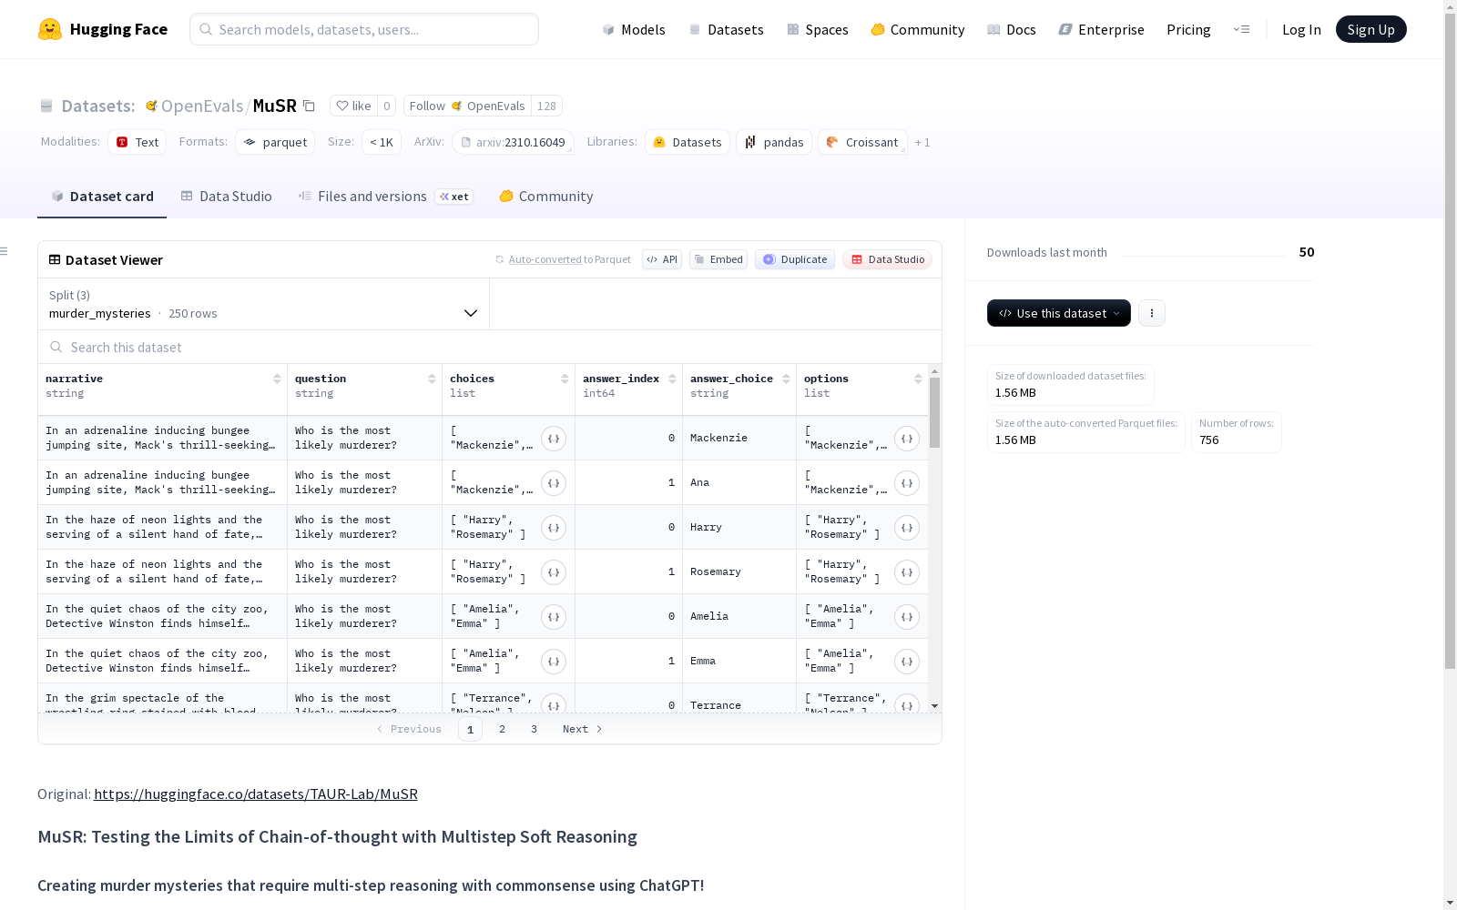This screenshot has width=1457, height=910.
Task: Open the original TAUR-Lab/MuSR dataset link
Action: coord(256,794)
